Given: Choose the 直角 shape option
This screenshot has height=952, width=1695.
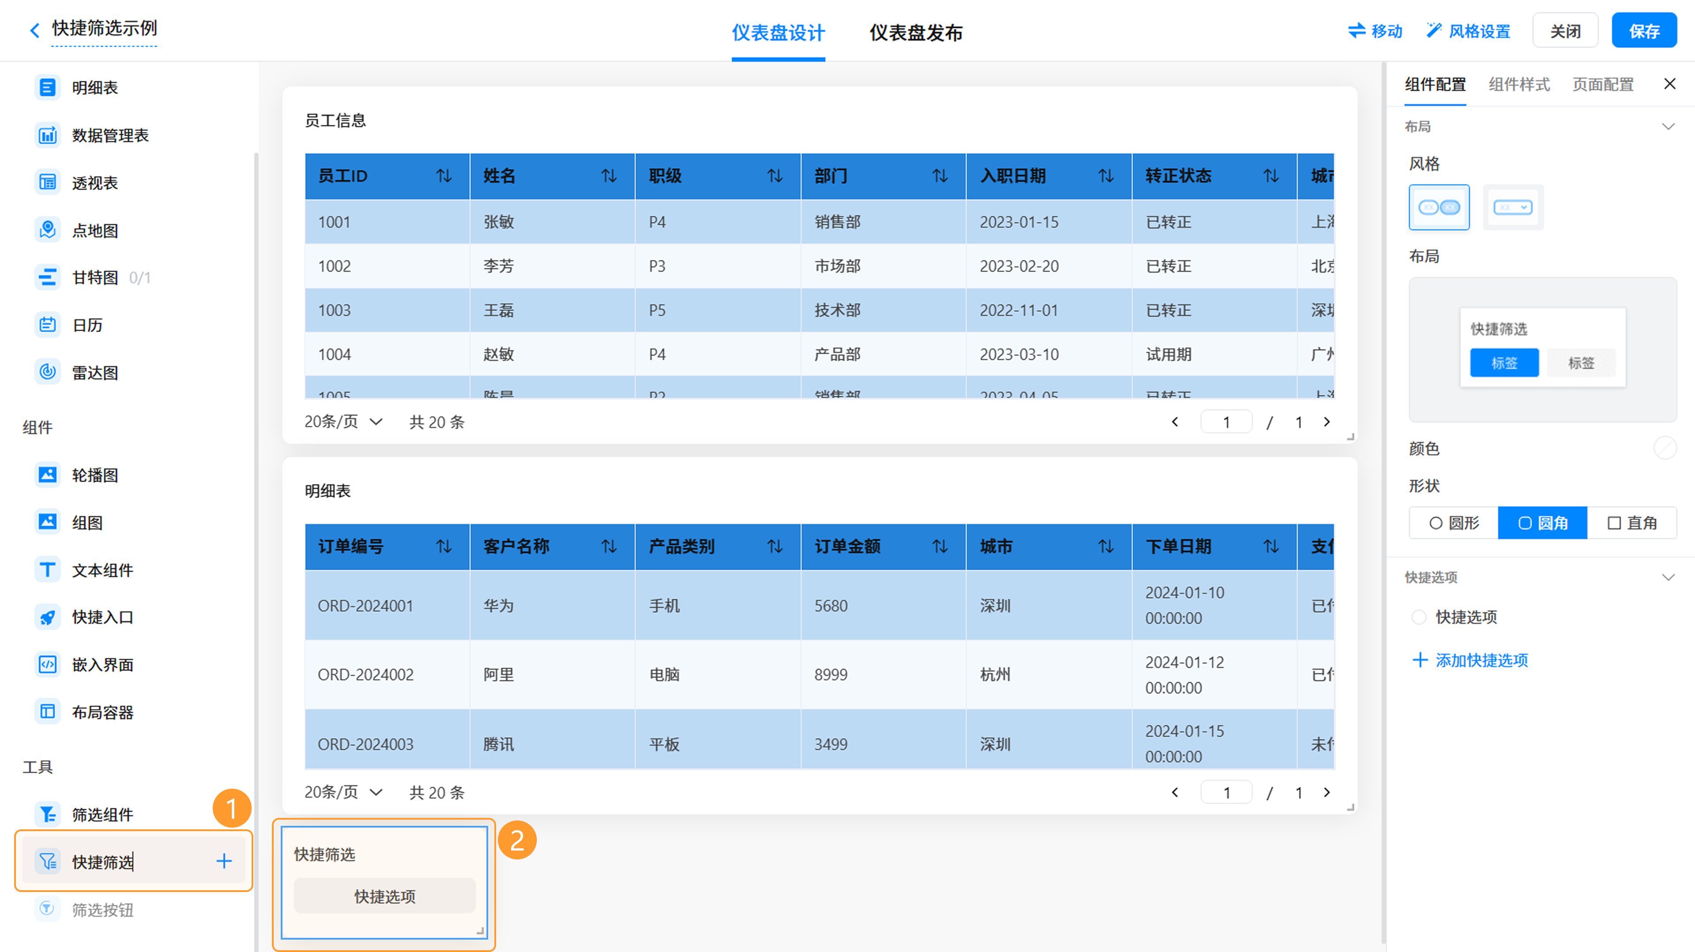Looking at the screenshot, I should [x=1632, y=523].
